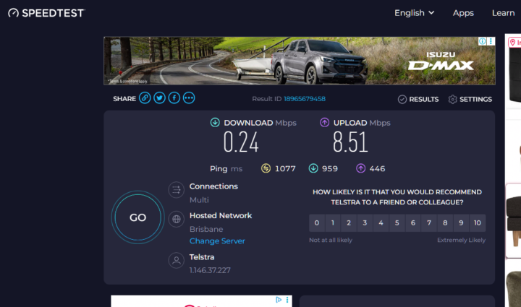This screenshot has width=521, height=307.
Task: Share result on Twitter icon
Action: click(159, 98)
